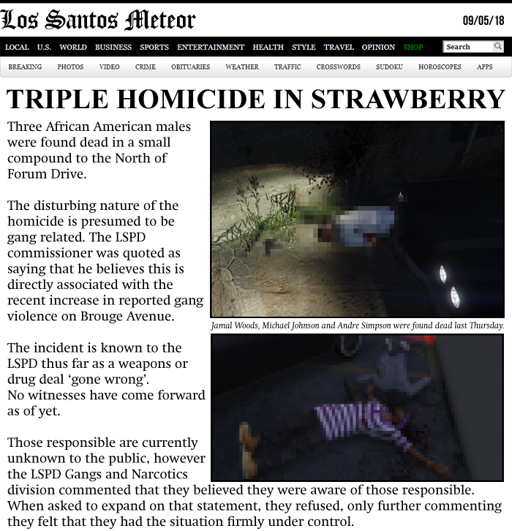The image size is (512, 531).
Task: Click the Triple Homicide in Strawberry headline
Action: (256, 99)
